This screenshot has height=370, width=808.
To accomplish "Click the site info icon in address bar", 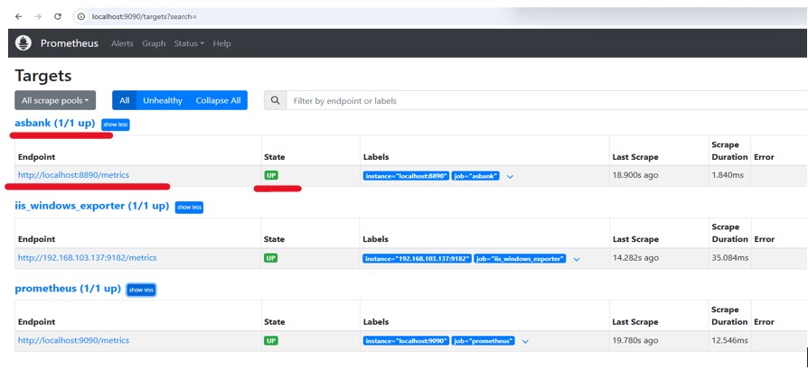I will (x=80, y=16).
